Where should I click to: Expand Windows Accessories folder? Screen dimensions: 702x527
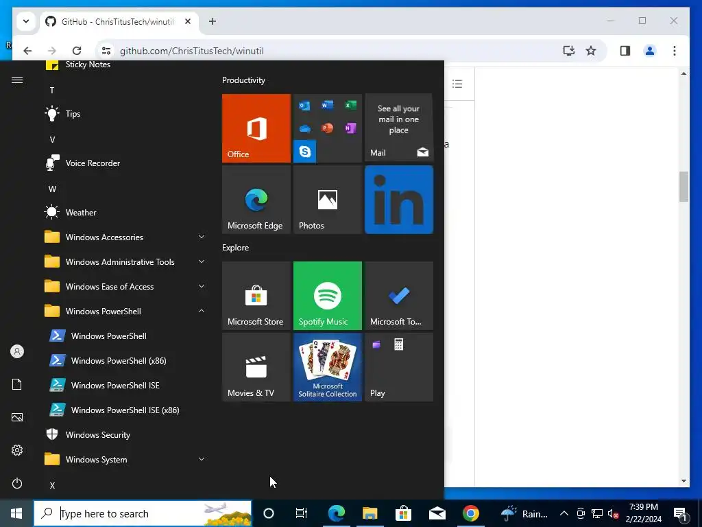(x=126, y=237)
